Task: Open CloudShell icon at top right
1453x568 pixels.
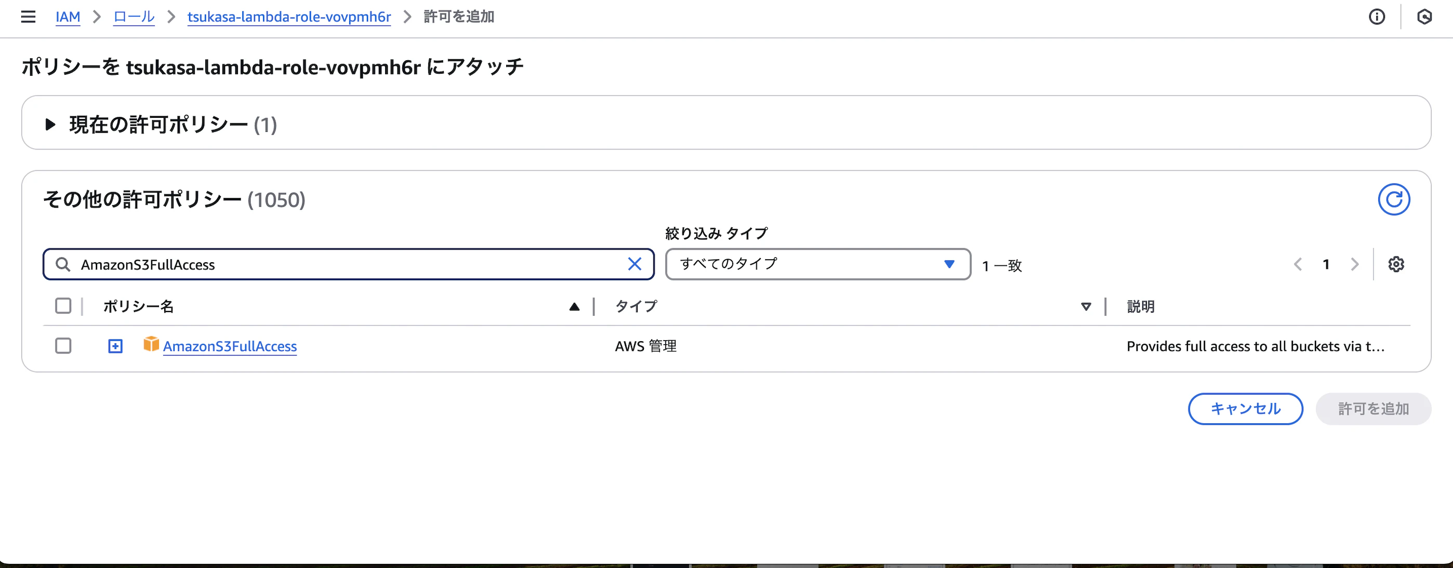Action: click(1425, 17)
